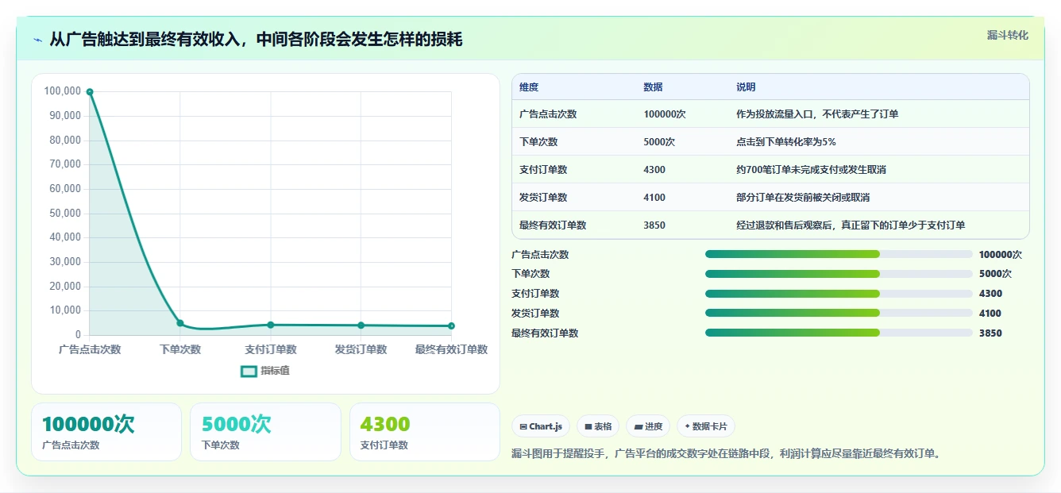Viewport: 1061px width, 493px height.
Task: Select the 进度 chip
Action: coord(648,426)
